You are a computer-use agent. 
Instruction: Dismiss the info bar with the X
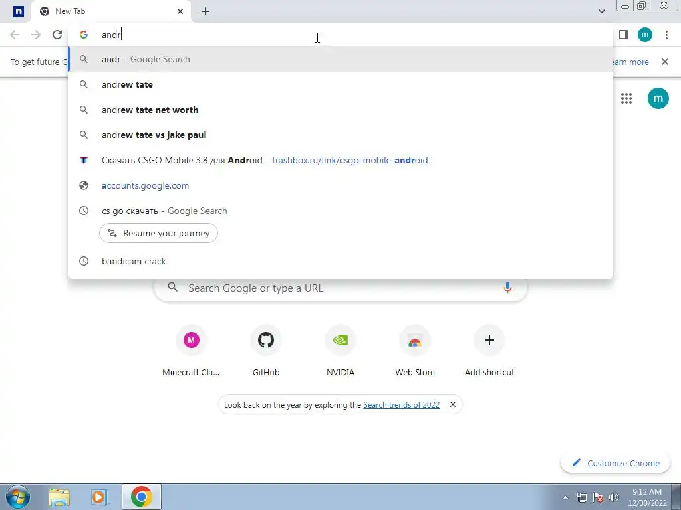pos(665,62)
